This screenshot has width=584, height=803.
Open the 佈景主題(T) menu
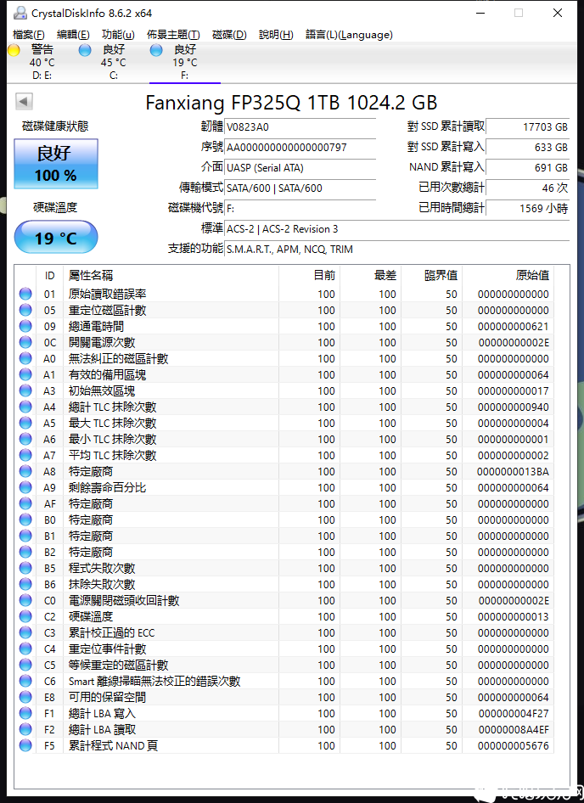[173, 35]
